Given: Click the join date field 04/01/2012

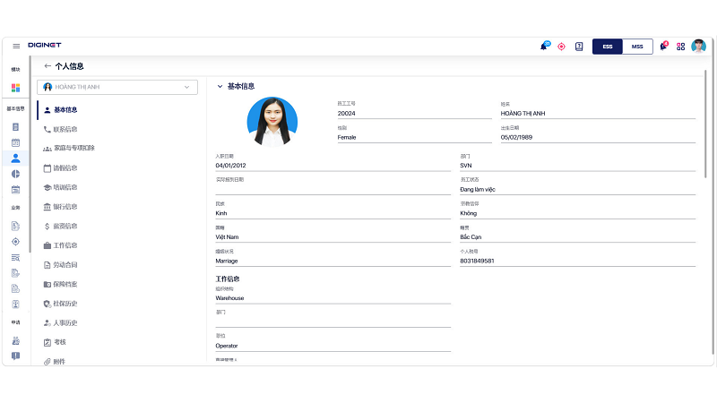Looking at the screenshot, I should [333, 166].
